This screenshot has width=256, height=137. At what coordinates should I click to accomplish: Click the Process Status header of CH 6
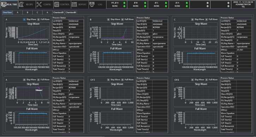click(x=227, y=78)
